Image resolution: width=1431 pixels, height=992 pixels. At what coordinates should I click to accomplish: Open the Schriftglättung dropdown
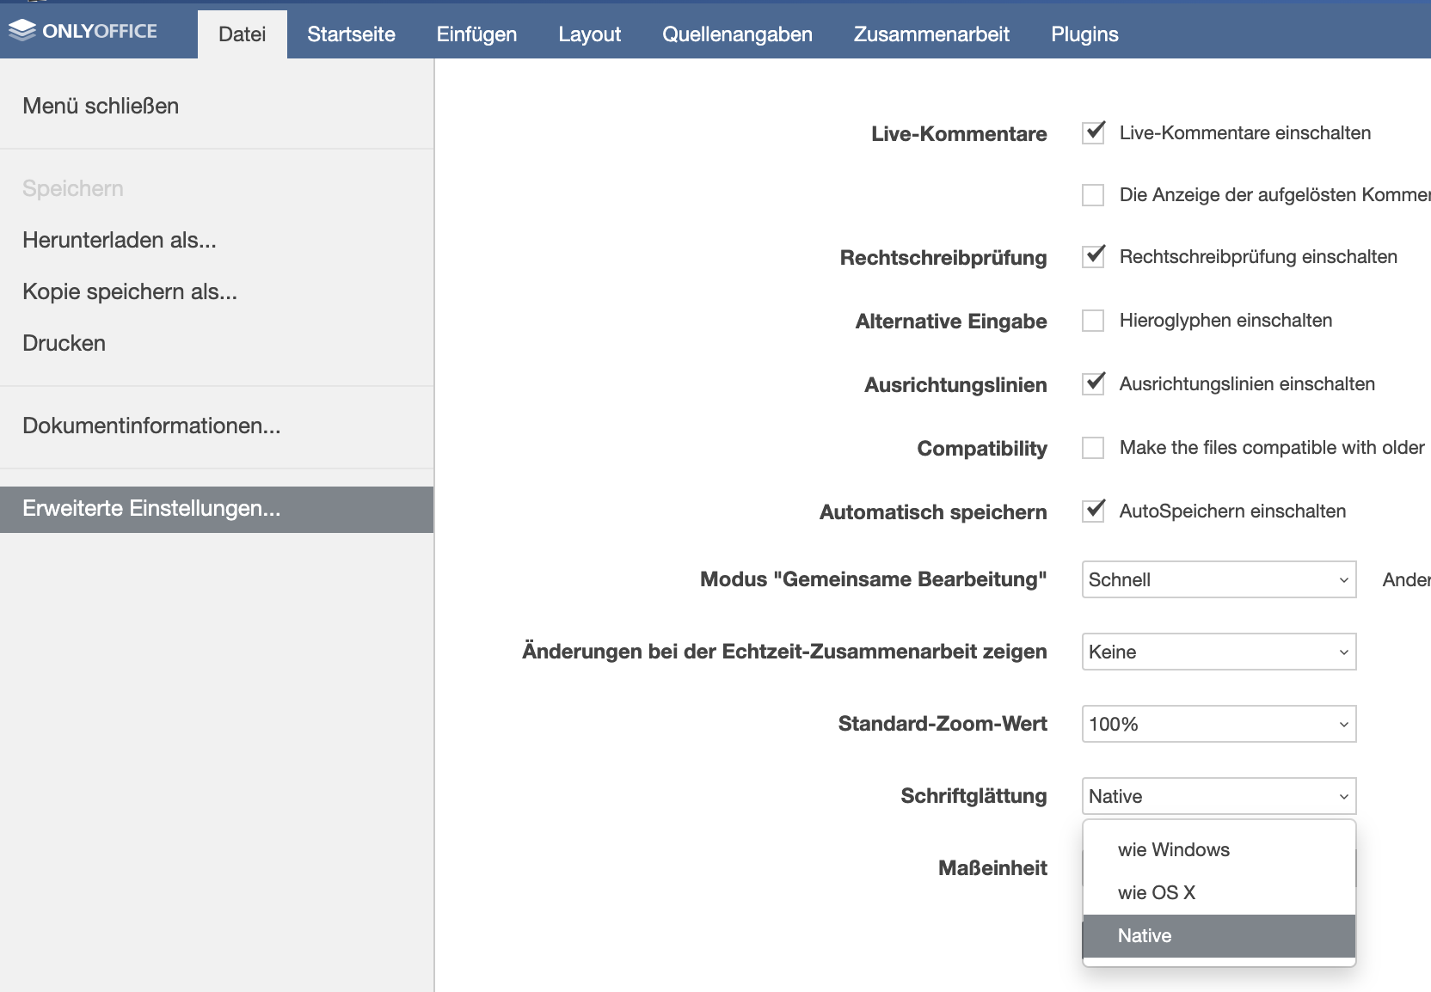pyautogui.click(x=1218, y=796)
